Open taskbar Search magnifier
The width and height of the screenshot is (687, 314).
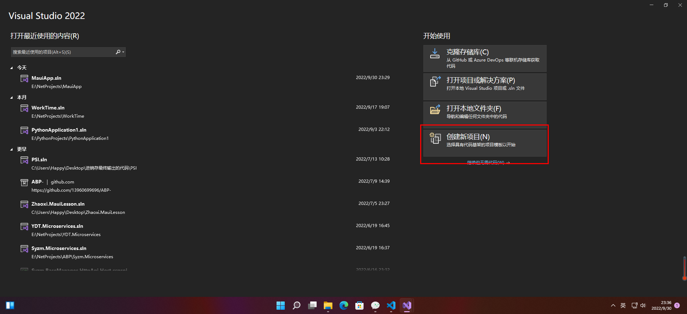297,305
